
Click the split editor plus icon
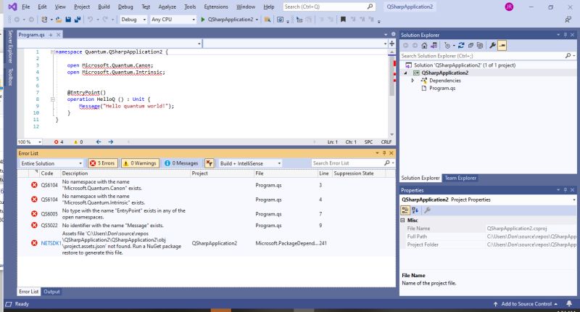point(392,44)
